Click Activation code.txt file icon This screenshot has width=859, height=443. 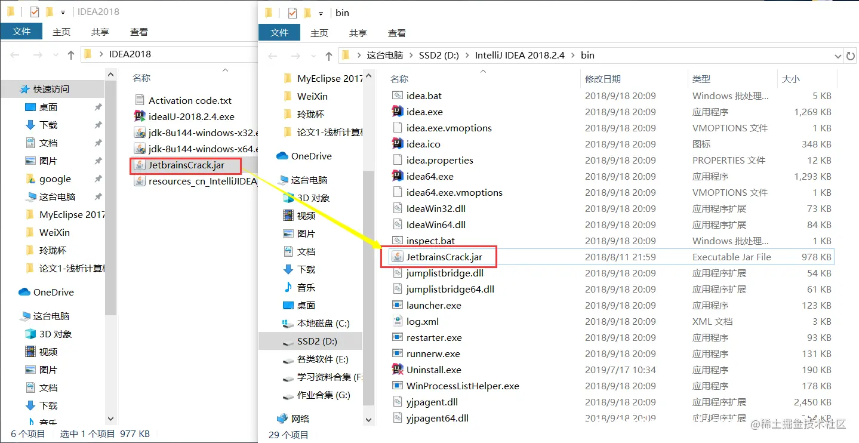coord(140,100)
